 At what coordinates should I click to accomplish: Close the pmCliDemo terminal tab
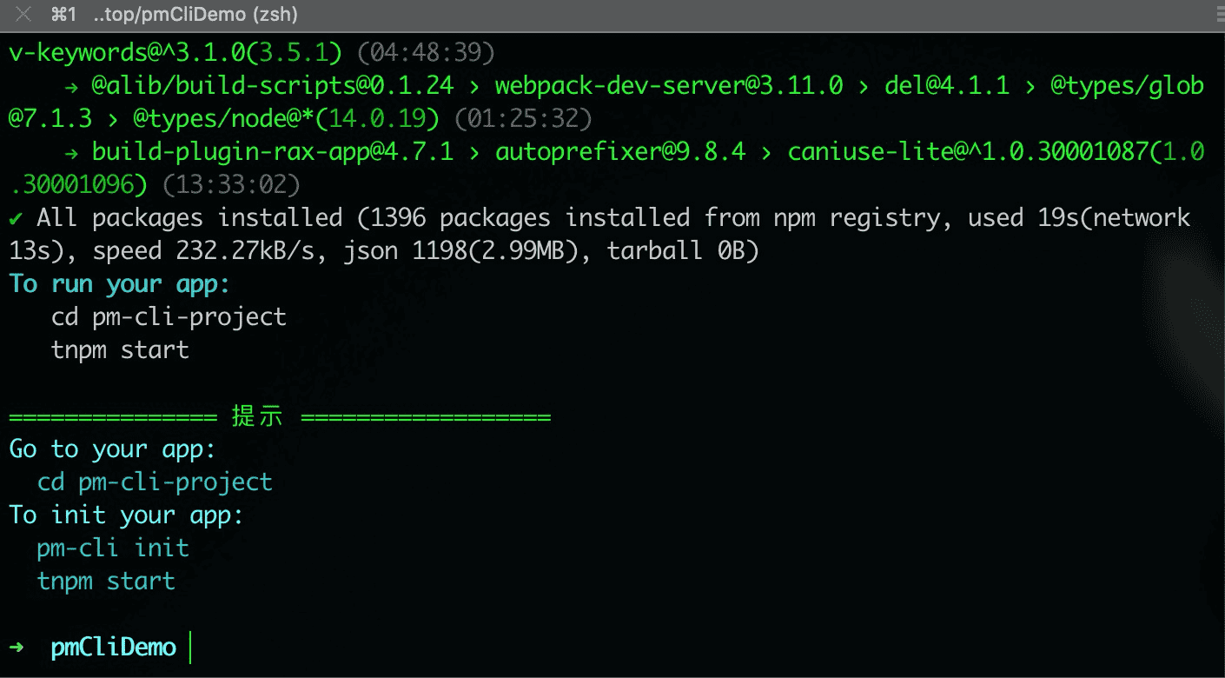(23, 14)
